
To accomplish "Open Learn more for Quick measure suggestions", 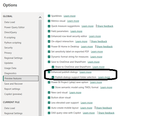I will (88, 26).
